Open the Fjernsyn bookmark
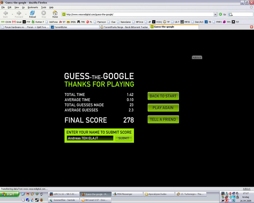 pos(100,22)
